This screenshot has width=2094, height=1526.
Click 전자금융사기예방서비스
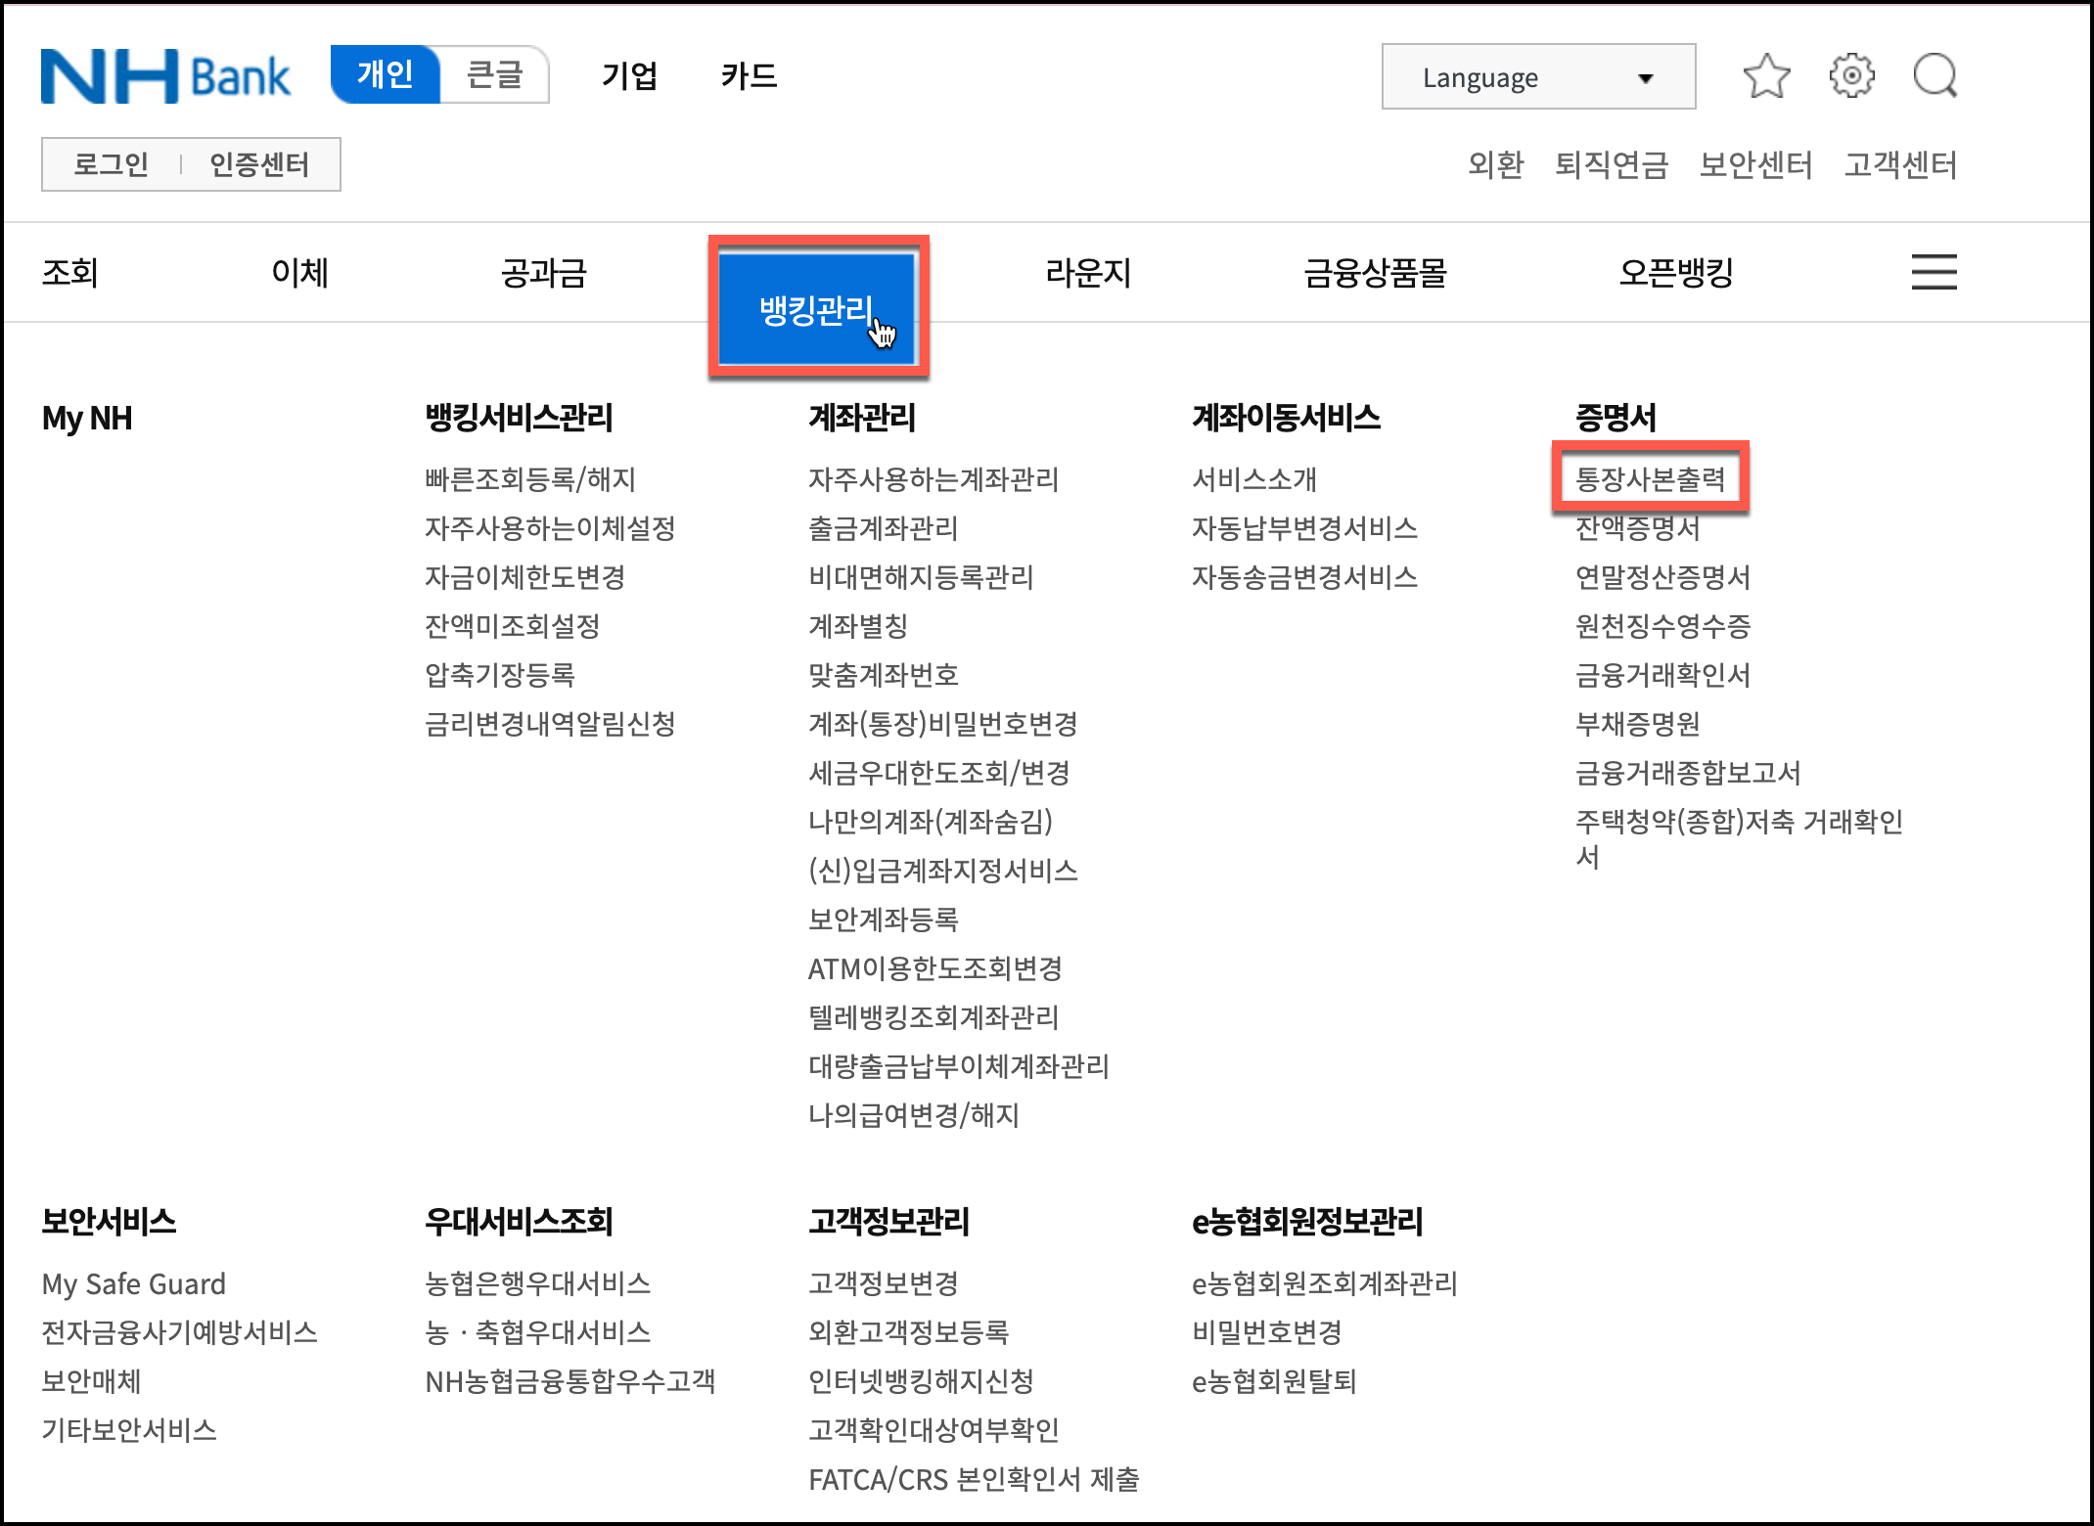click(179, 1332)
